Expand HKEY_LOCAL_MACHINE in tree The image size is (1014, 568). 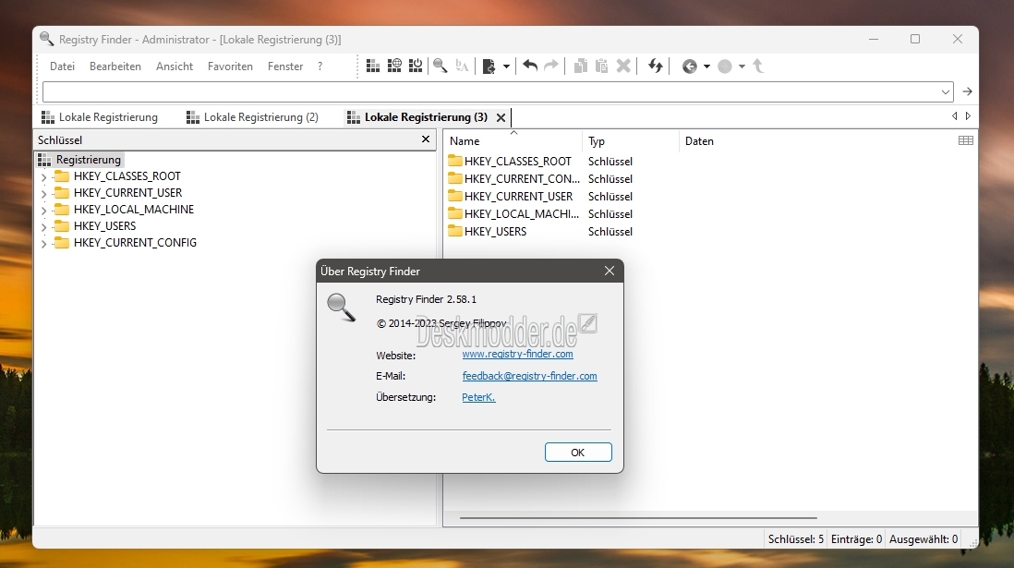point(44,211)
